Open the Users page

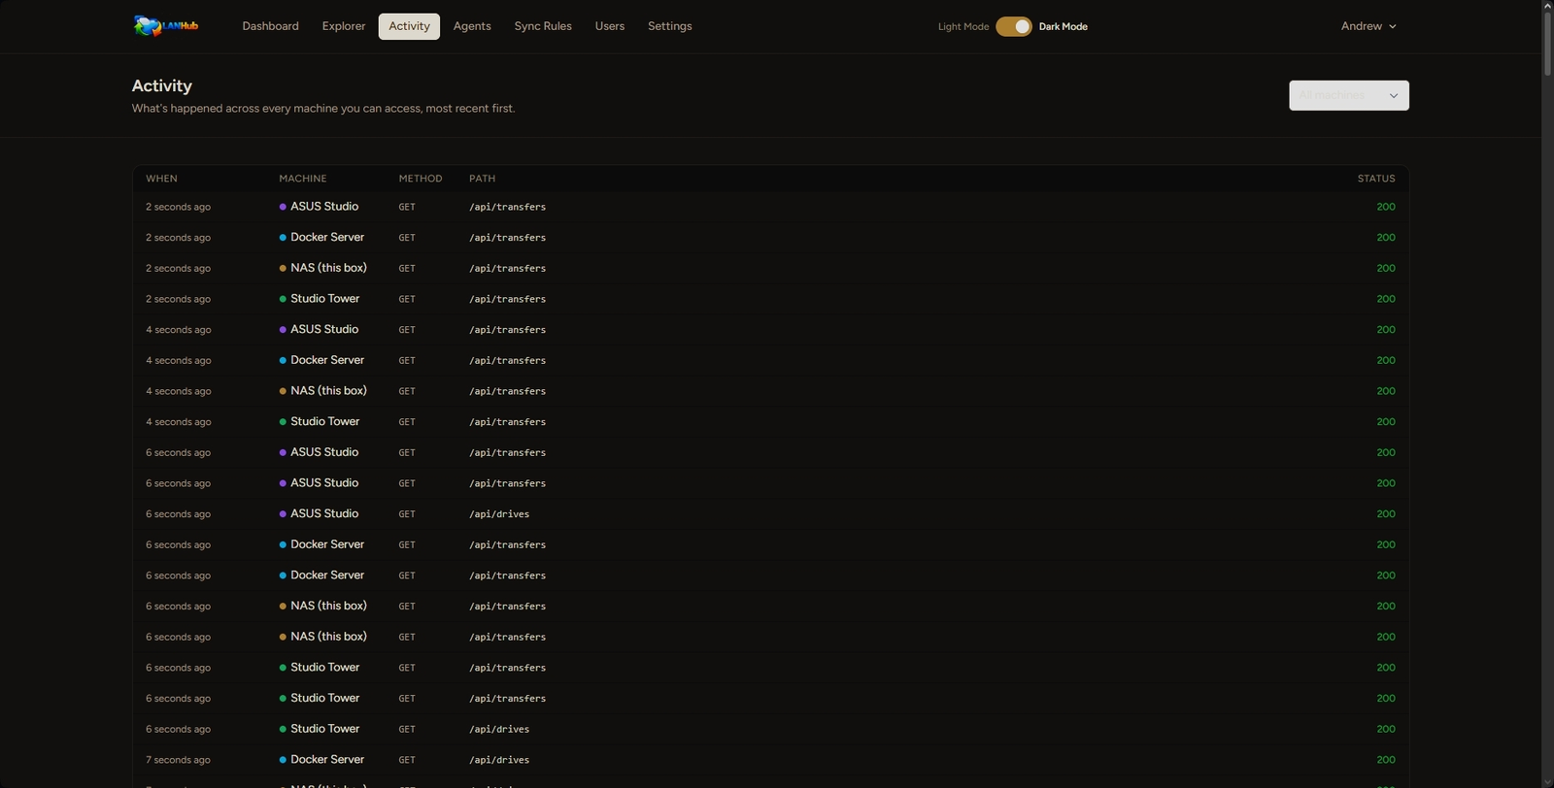point(610,26)
